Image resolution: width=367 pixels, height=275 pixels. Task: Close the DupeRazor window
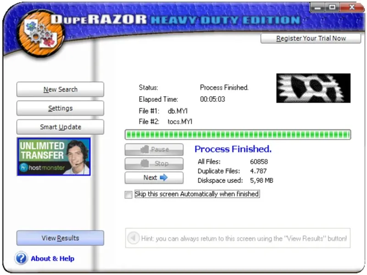352,7
